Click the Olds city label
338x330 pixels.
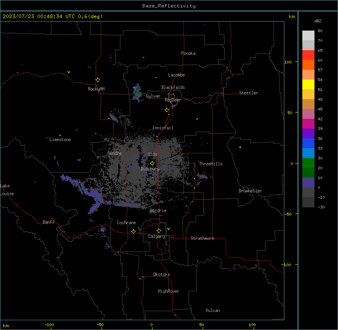coord(152,154)
